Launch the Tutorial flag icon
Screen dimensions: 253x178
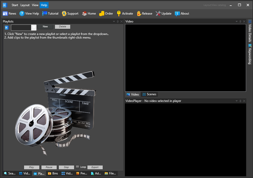[x=44, y=14]
